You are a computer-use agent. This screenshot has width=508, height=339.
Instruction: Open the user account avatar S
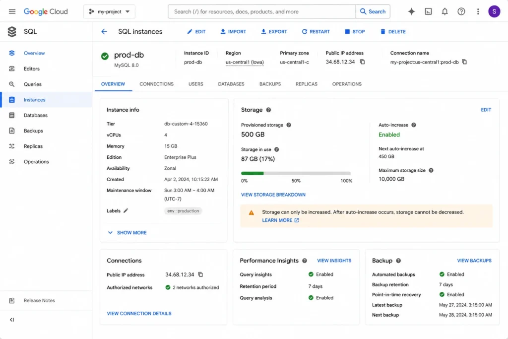[x=494, y=12]
